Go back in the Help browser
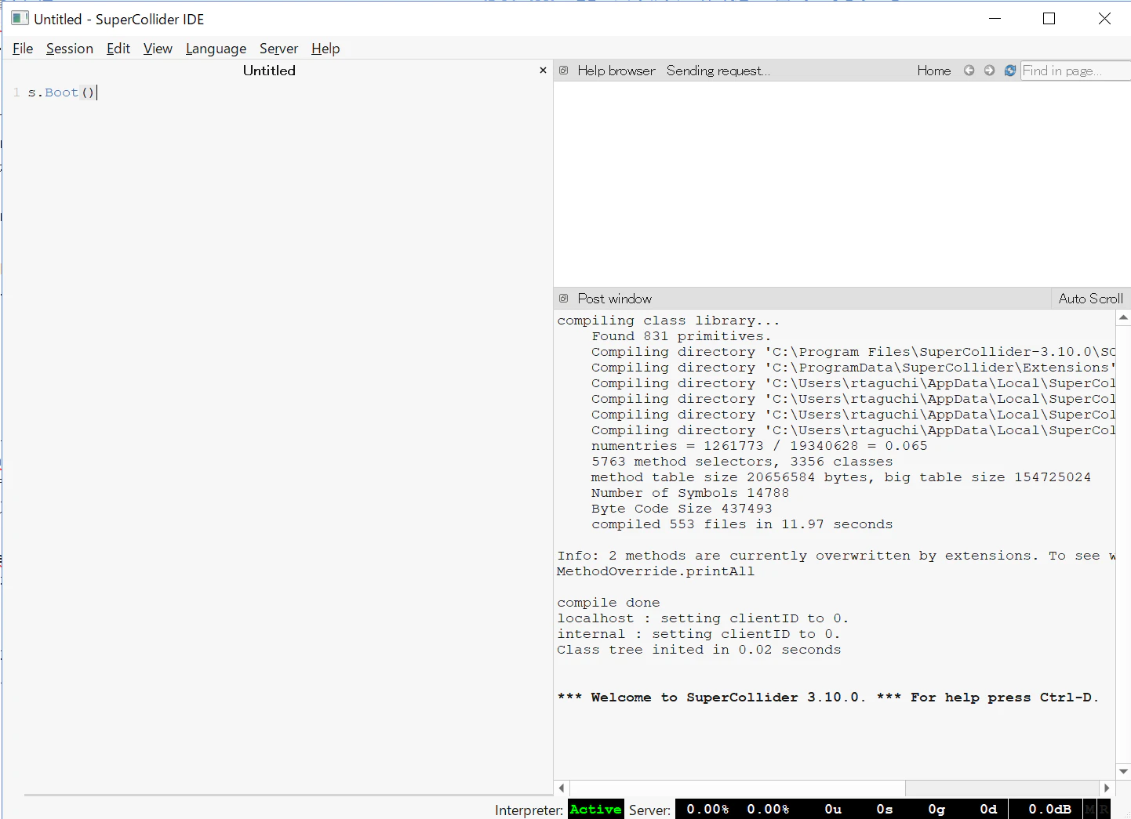 tap(969, 71)
